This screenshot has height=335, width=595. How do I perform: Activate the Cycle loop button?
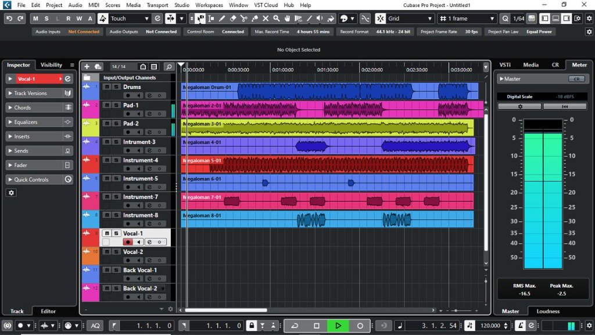tap(295, 326)
